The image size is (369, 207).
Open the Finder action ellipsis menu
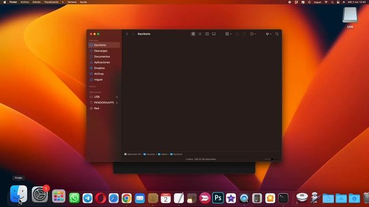pyautogui.click(x=253, y=34)
